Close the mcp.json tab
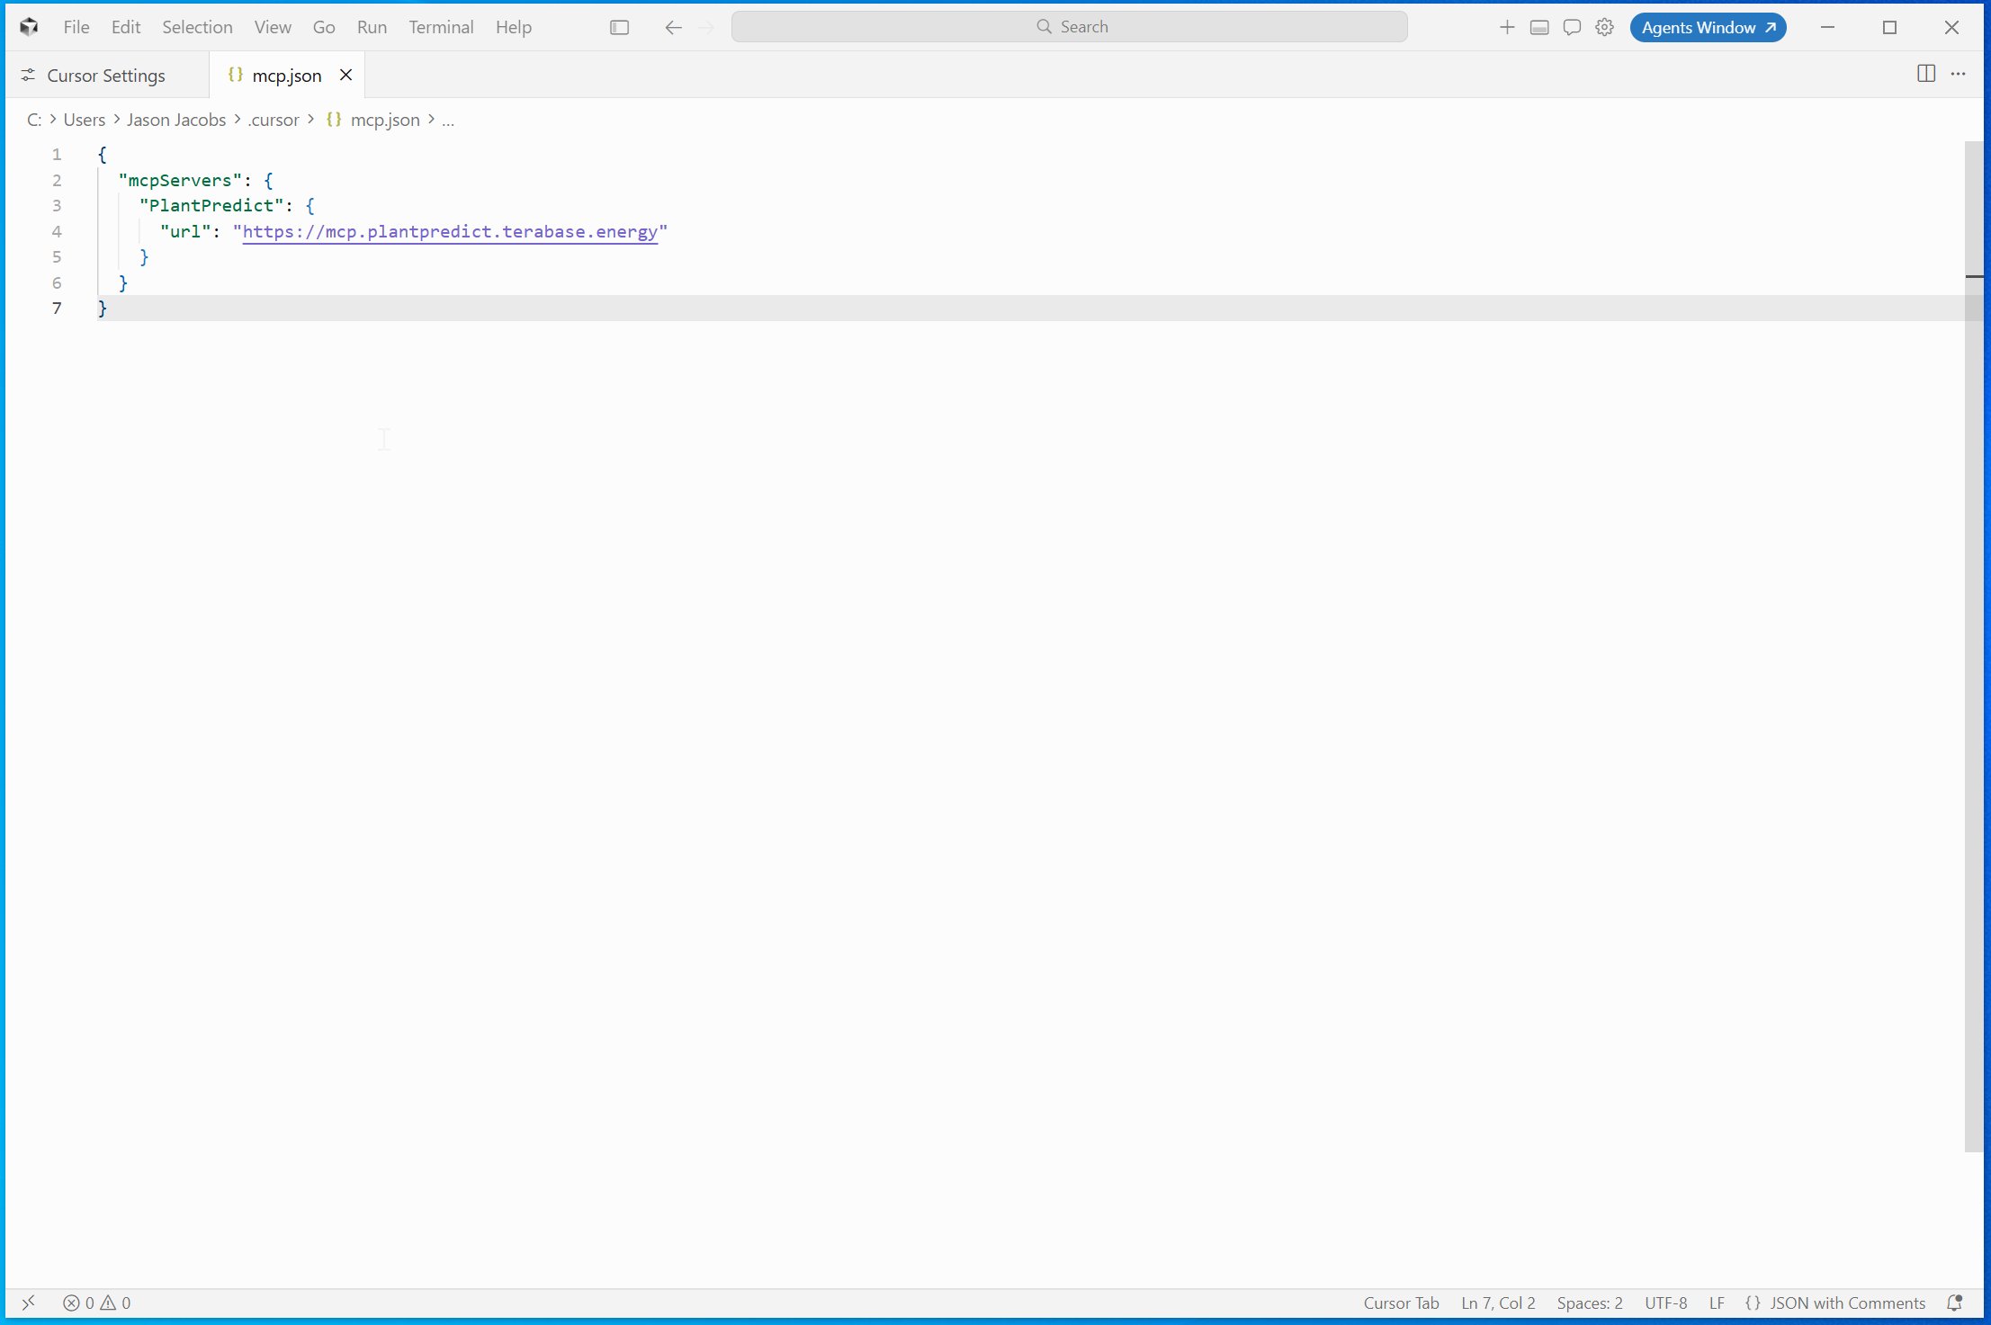1991x1325 pixels. click(345, 76)
